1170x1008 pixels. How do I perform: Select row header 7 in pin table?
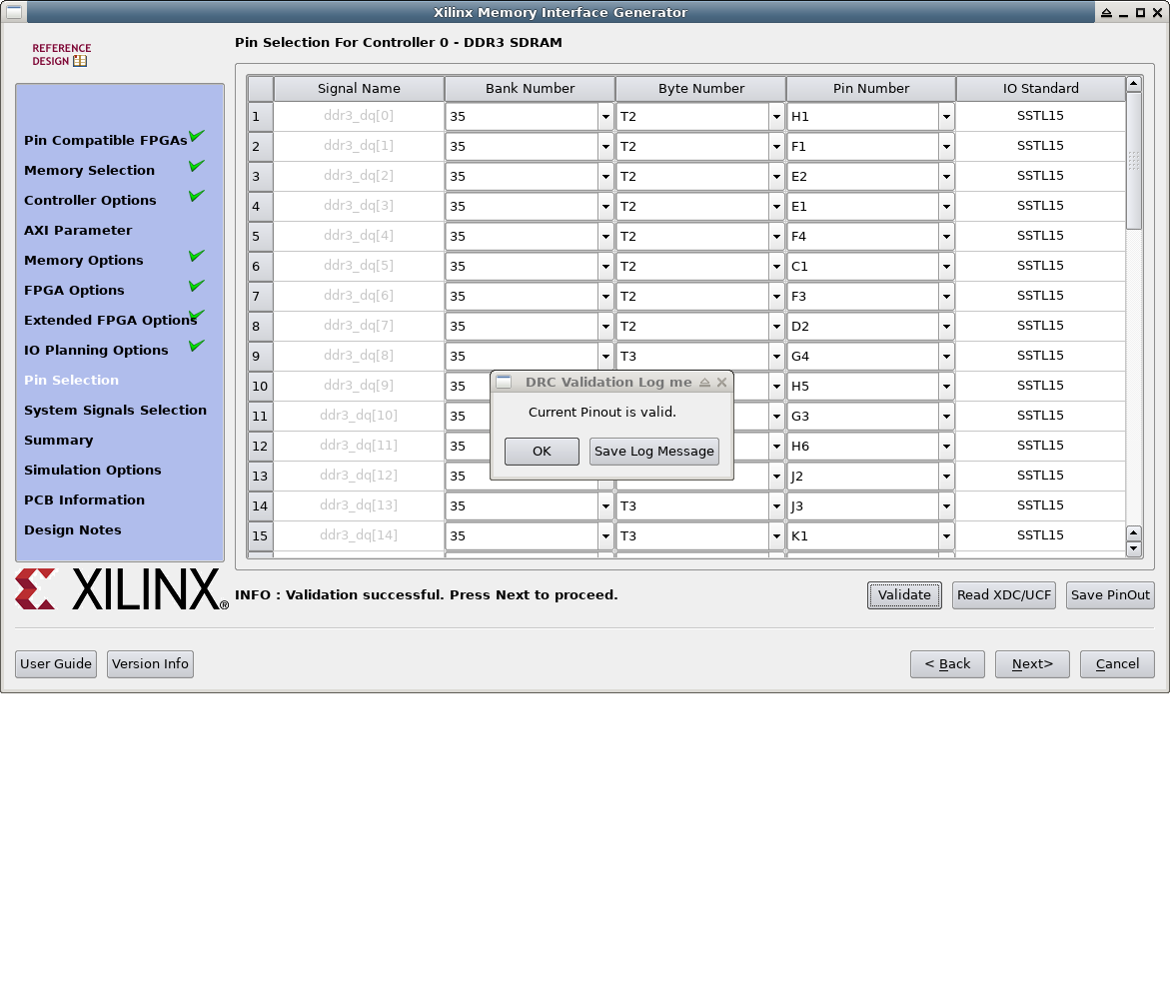pos(261,297)
